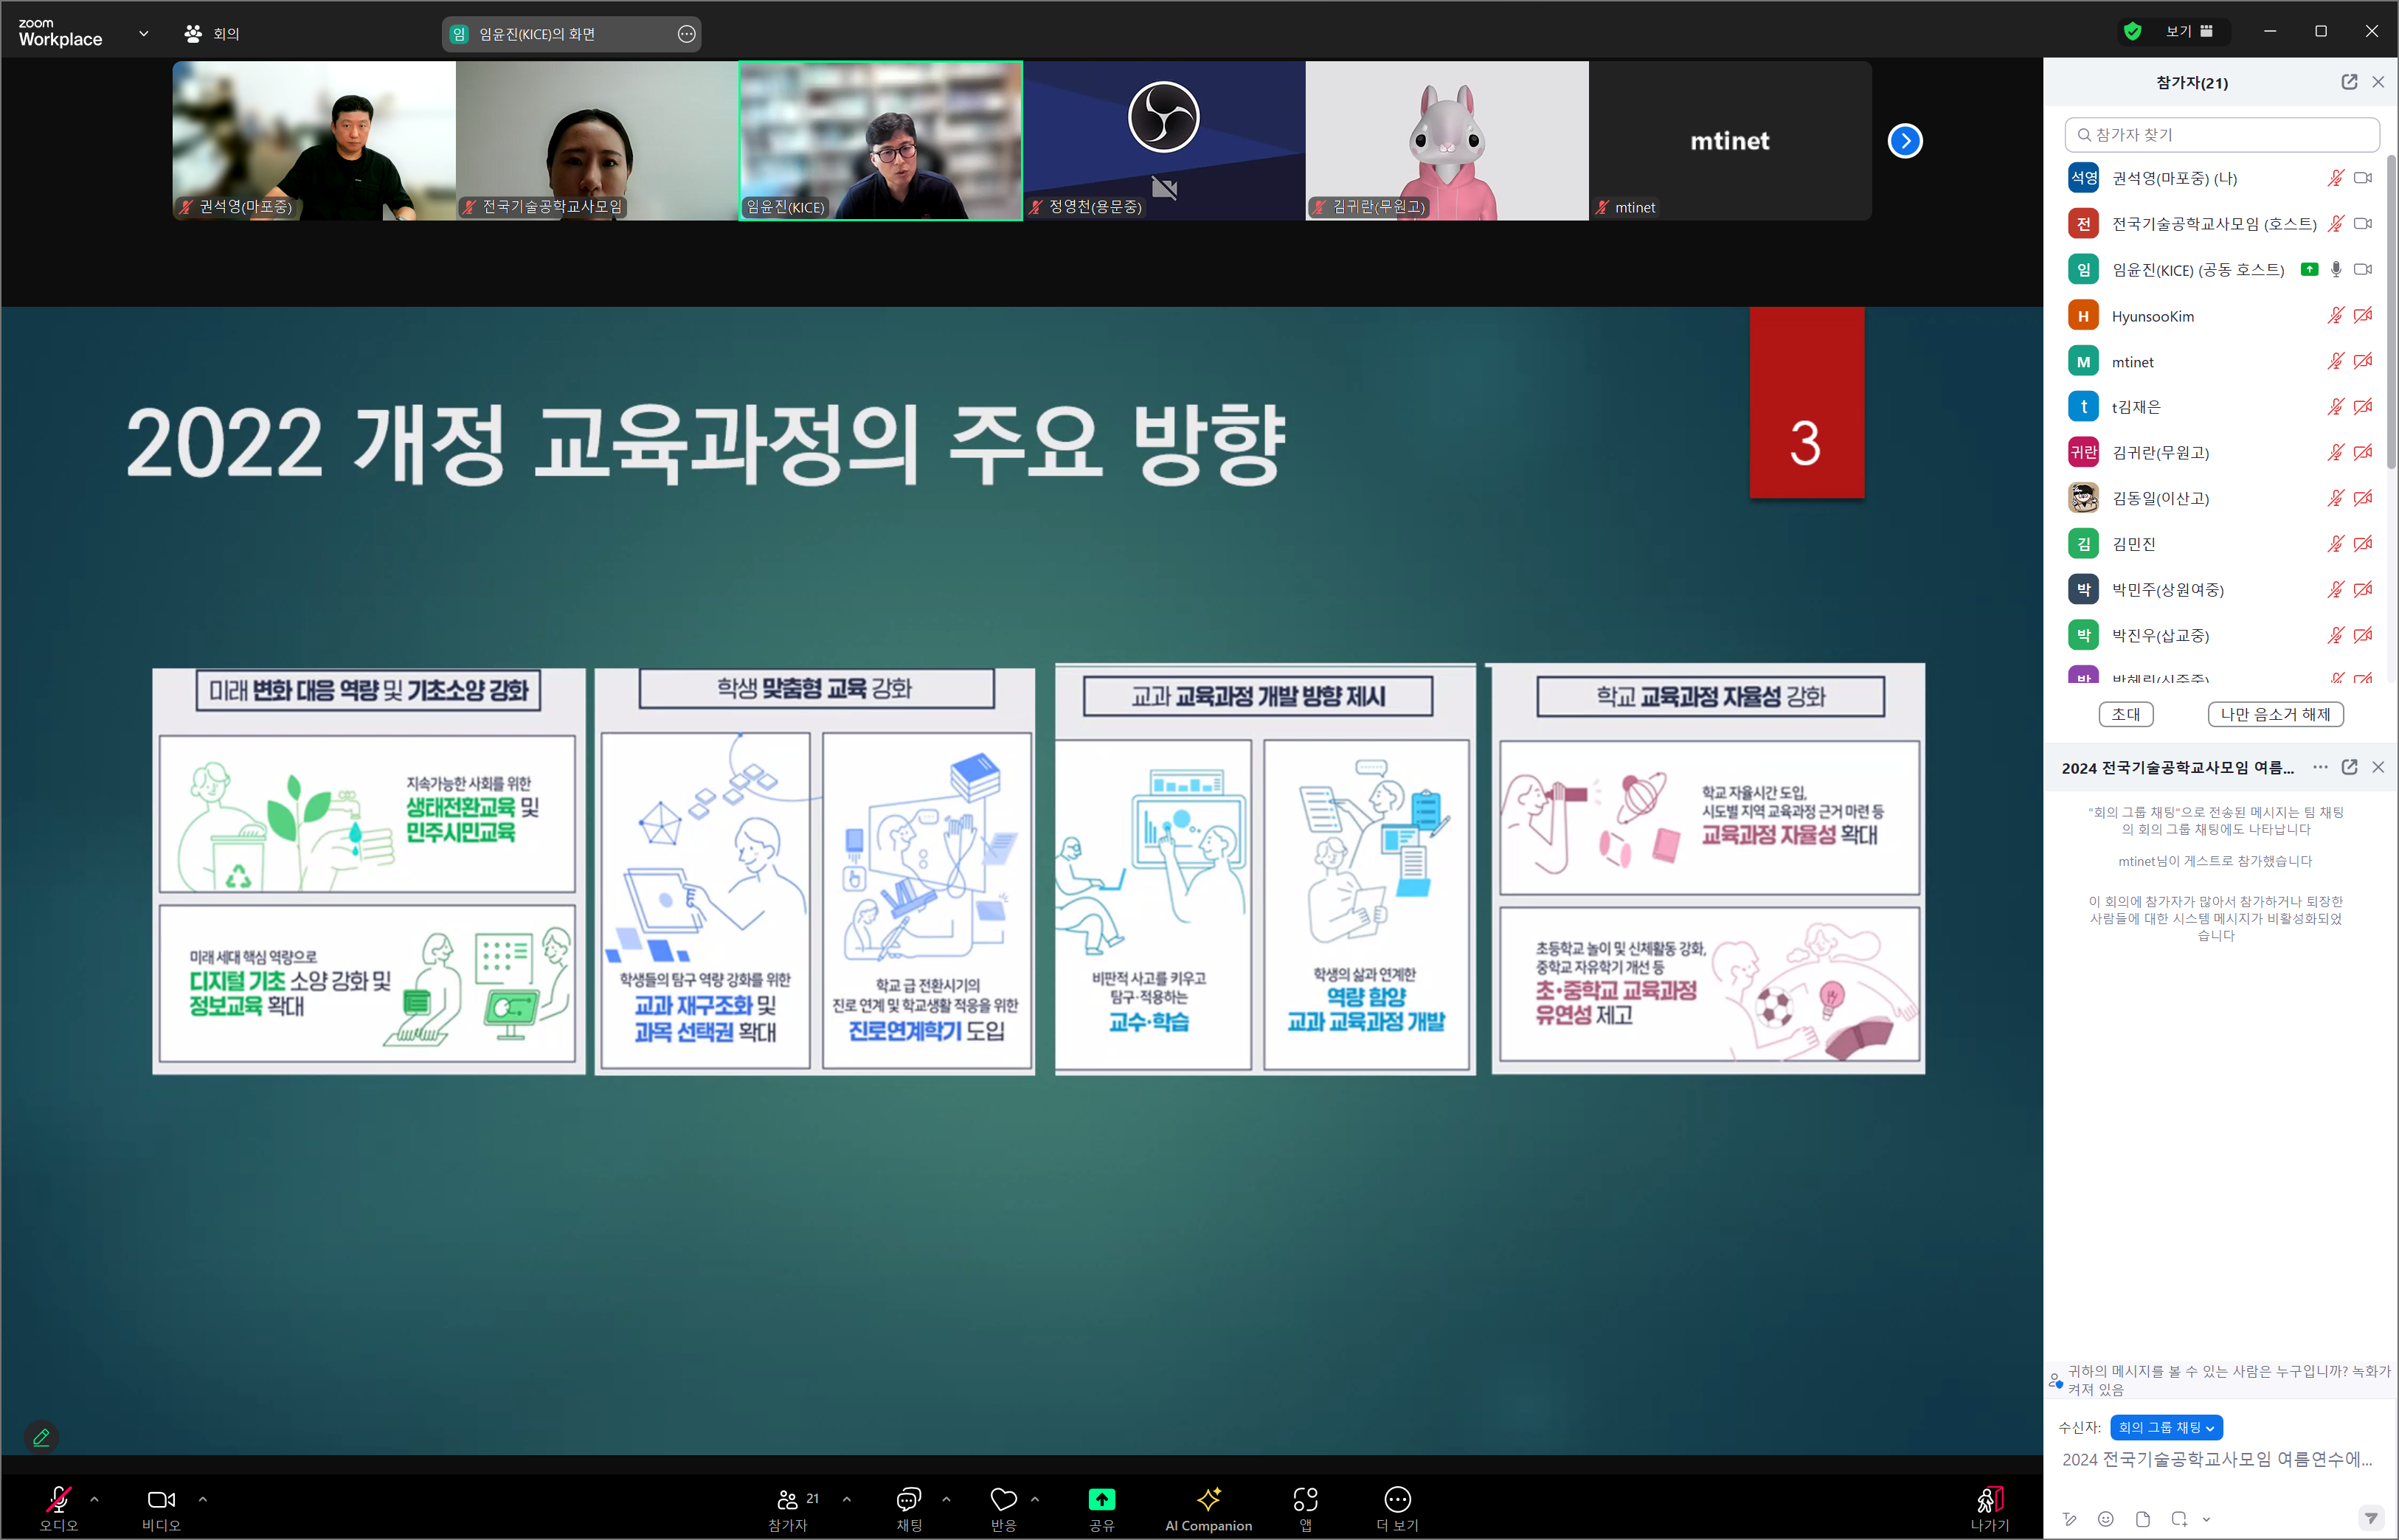Click the green share screen icon
The image size is (2399, 1540).
1101,1499
